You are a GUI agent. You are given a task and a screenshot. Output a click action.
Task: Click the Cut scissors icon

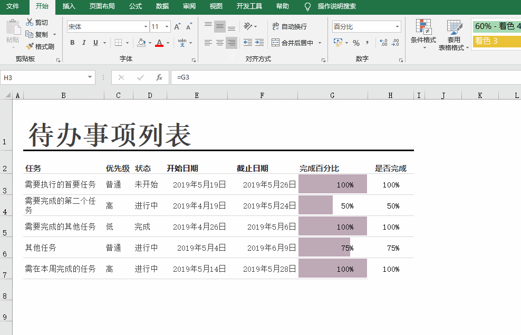tap(30, 22)
